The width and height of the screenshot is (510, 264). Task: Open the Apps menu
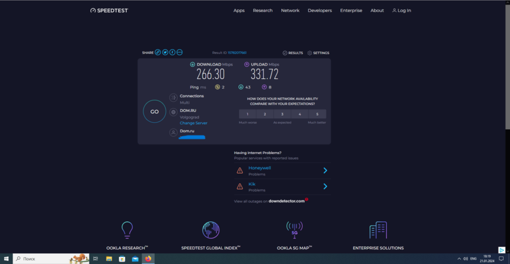[x=238, y=10]
